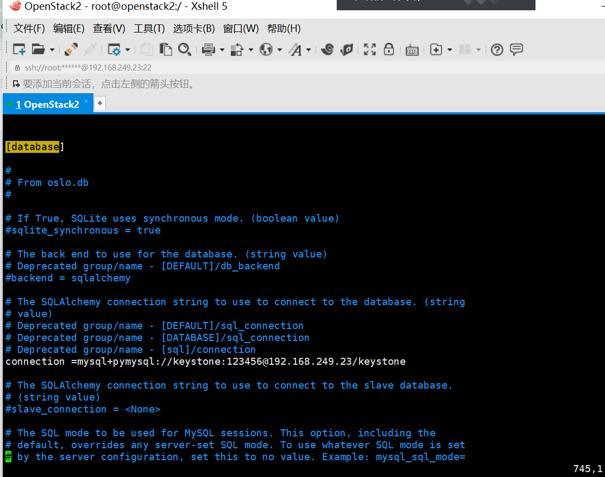Viewport: 605px width, 477px height.
Task: Click the connection =mysql+pymysql line
Action: pos(206,362)
